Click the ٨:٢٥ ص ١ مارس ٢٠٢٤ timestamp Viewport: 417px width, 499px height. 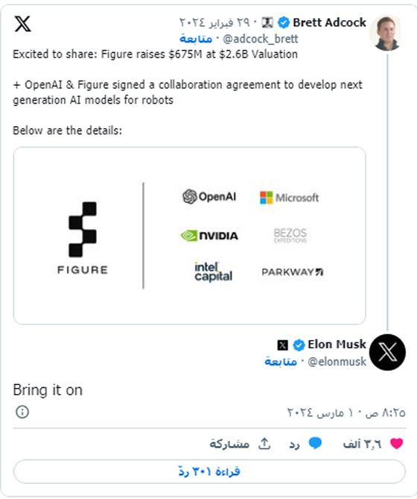346,412
